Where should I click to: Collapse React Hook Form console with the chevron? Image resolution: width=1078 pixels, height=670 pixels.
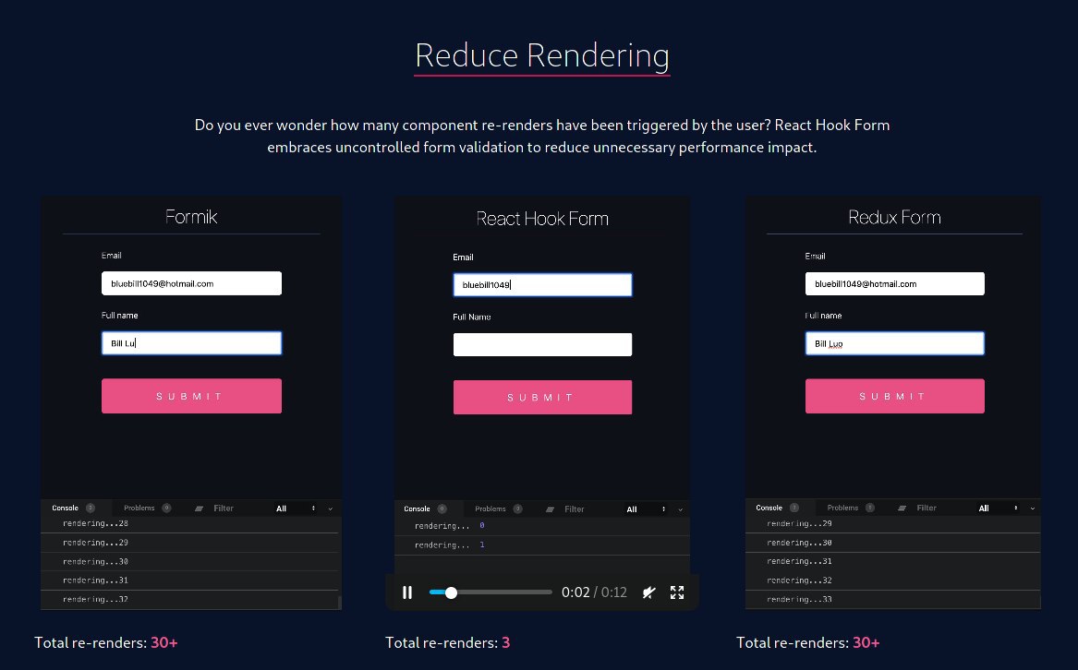[681, 509]
